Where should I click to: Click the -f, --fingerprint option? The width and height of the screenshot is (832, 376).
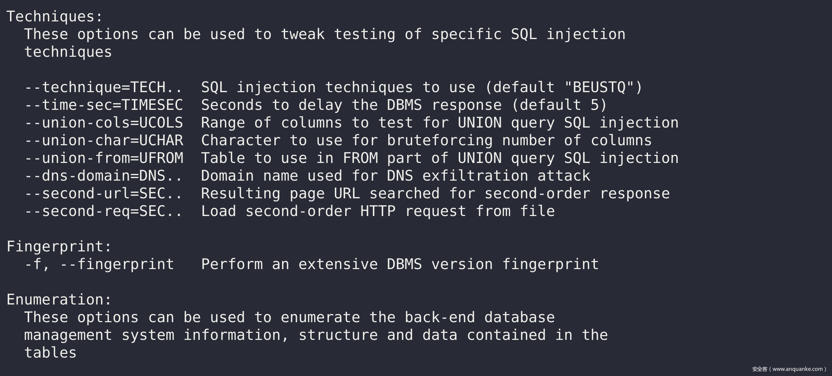tap(99, 264)
